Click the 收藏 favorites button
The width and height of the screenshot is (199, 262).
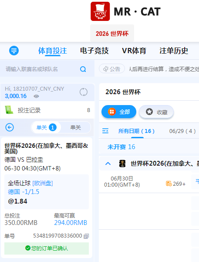156,112
